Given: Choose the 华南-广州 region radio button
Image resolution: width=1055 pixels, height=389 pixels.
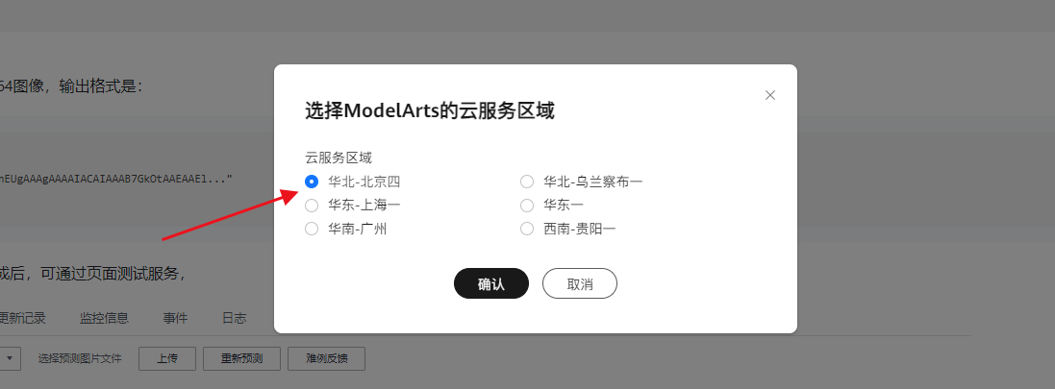Looking at the screenshot, I should [312, 229].
